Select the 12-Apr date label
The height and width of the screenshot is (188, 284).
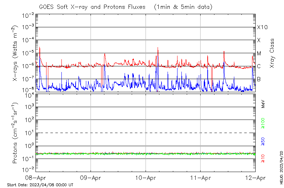[x=255, y=177]
